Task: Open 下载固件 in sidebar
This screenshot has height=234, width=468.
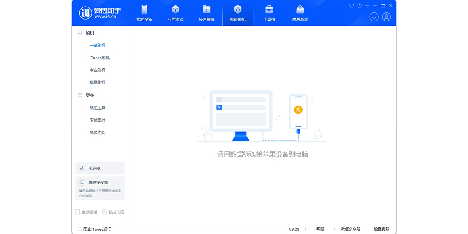Action: click(x=97, y=120)
